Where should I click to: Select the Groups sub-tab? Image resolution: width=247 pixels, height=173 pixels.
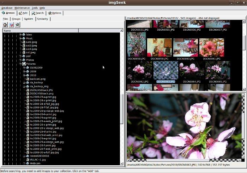coord(16,19)
